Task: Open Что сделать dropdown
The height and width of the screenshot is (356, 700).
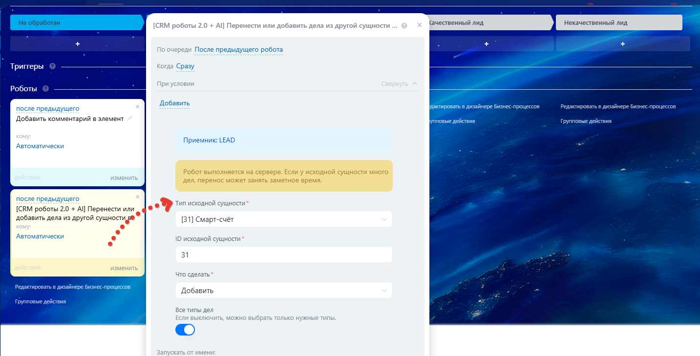Action: click(x=284, y=291)
